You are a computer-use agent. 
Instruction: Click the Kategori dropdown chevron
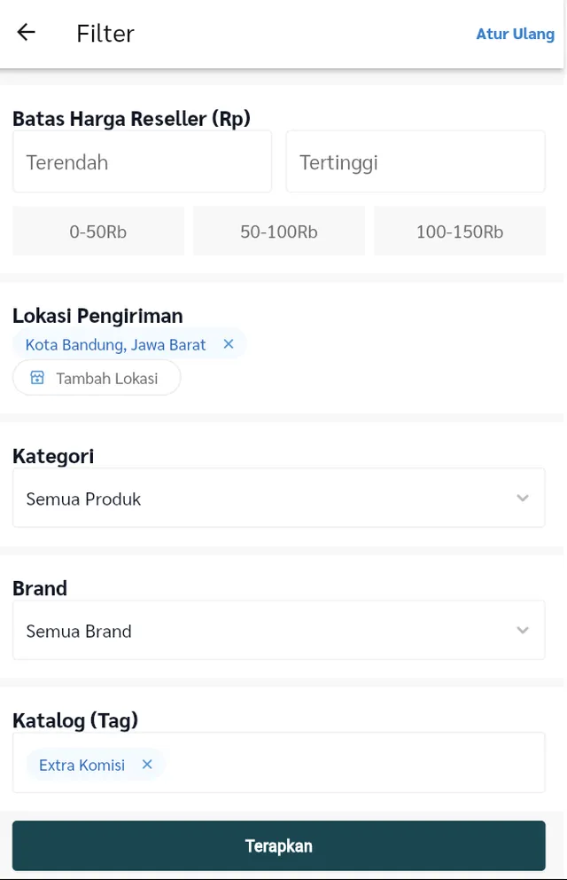[523, 499]
